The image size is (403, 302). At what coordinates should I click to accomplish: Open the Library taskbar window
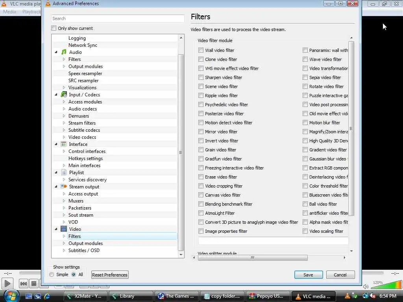point(131,296)
